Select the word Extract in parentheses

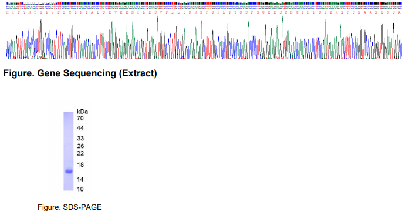[138, 73]
